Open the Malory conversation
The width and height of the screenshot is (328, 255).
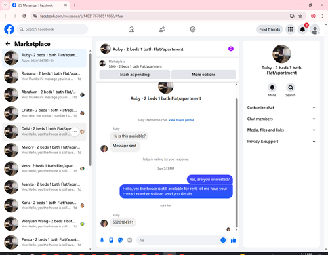(44, 150)
